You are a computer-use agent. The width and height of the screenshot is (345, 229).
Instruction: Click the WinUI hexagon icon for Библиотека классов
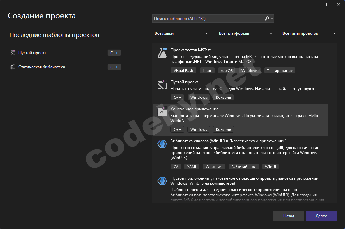pos(162,143)
